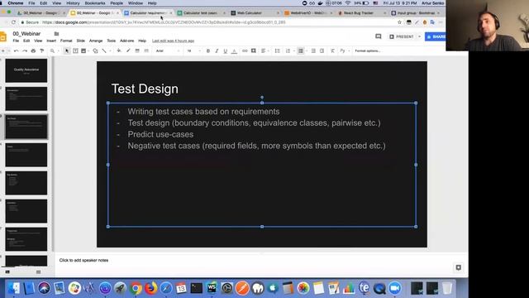529x298 pixels.
Task: Open the Arrange menu
Action: (x=96, y=41)
